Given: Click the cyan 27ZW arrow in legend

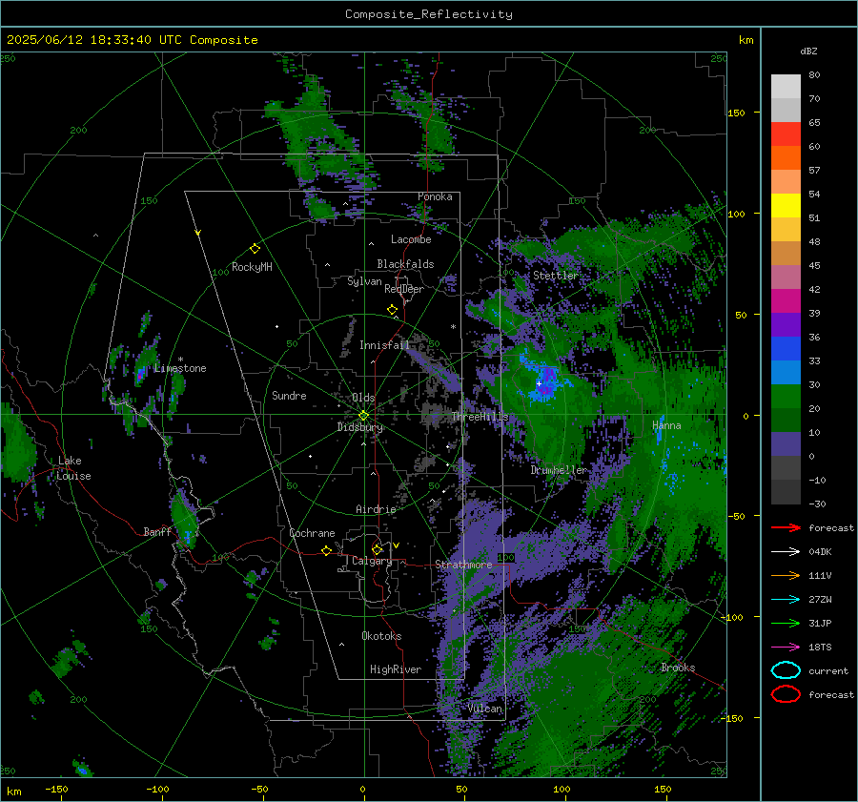Looking at the screenshot, I should 786,600.
